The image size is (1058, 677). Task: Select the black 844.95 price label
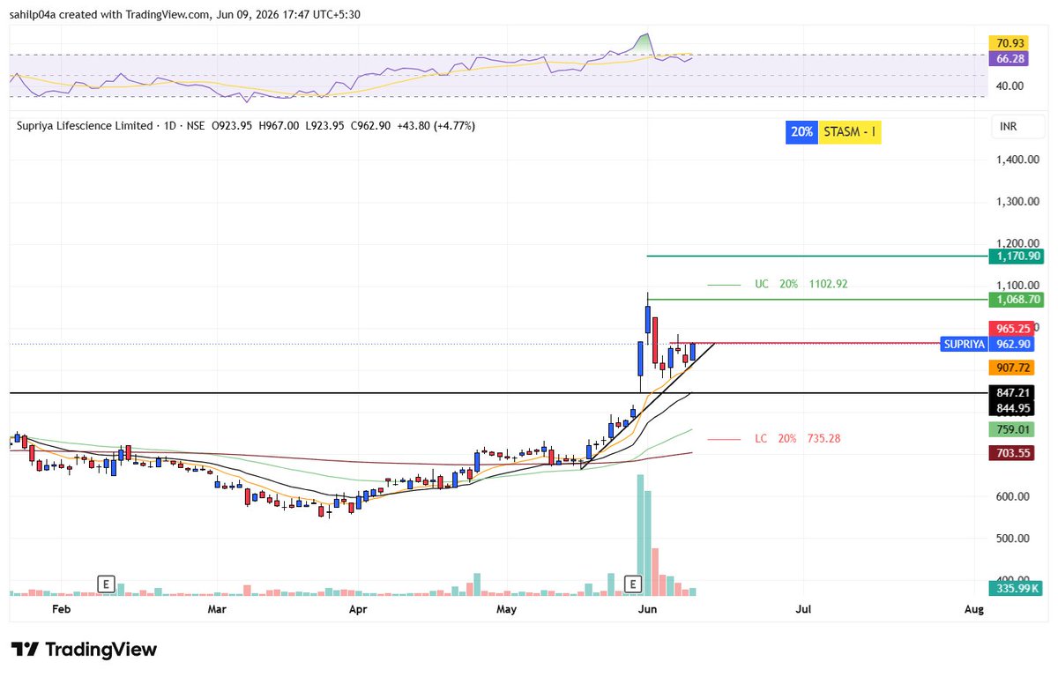(1010, 407)
